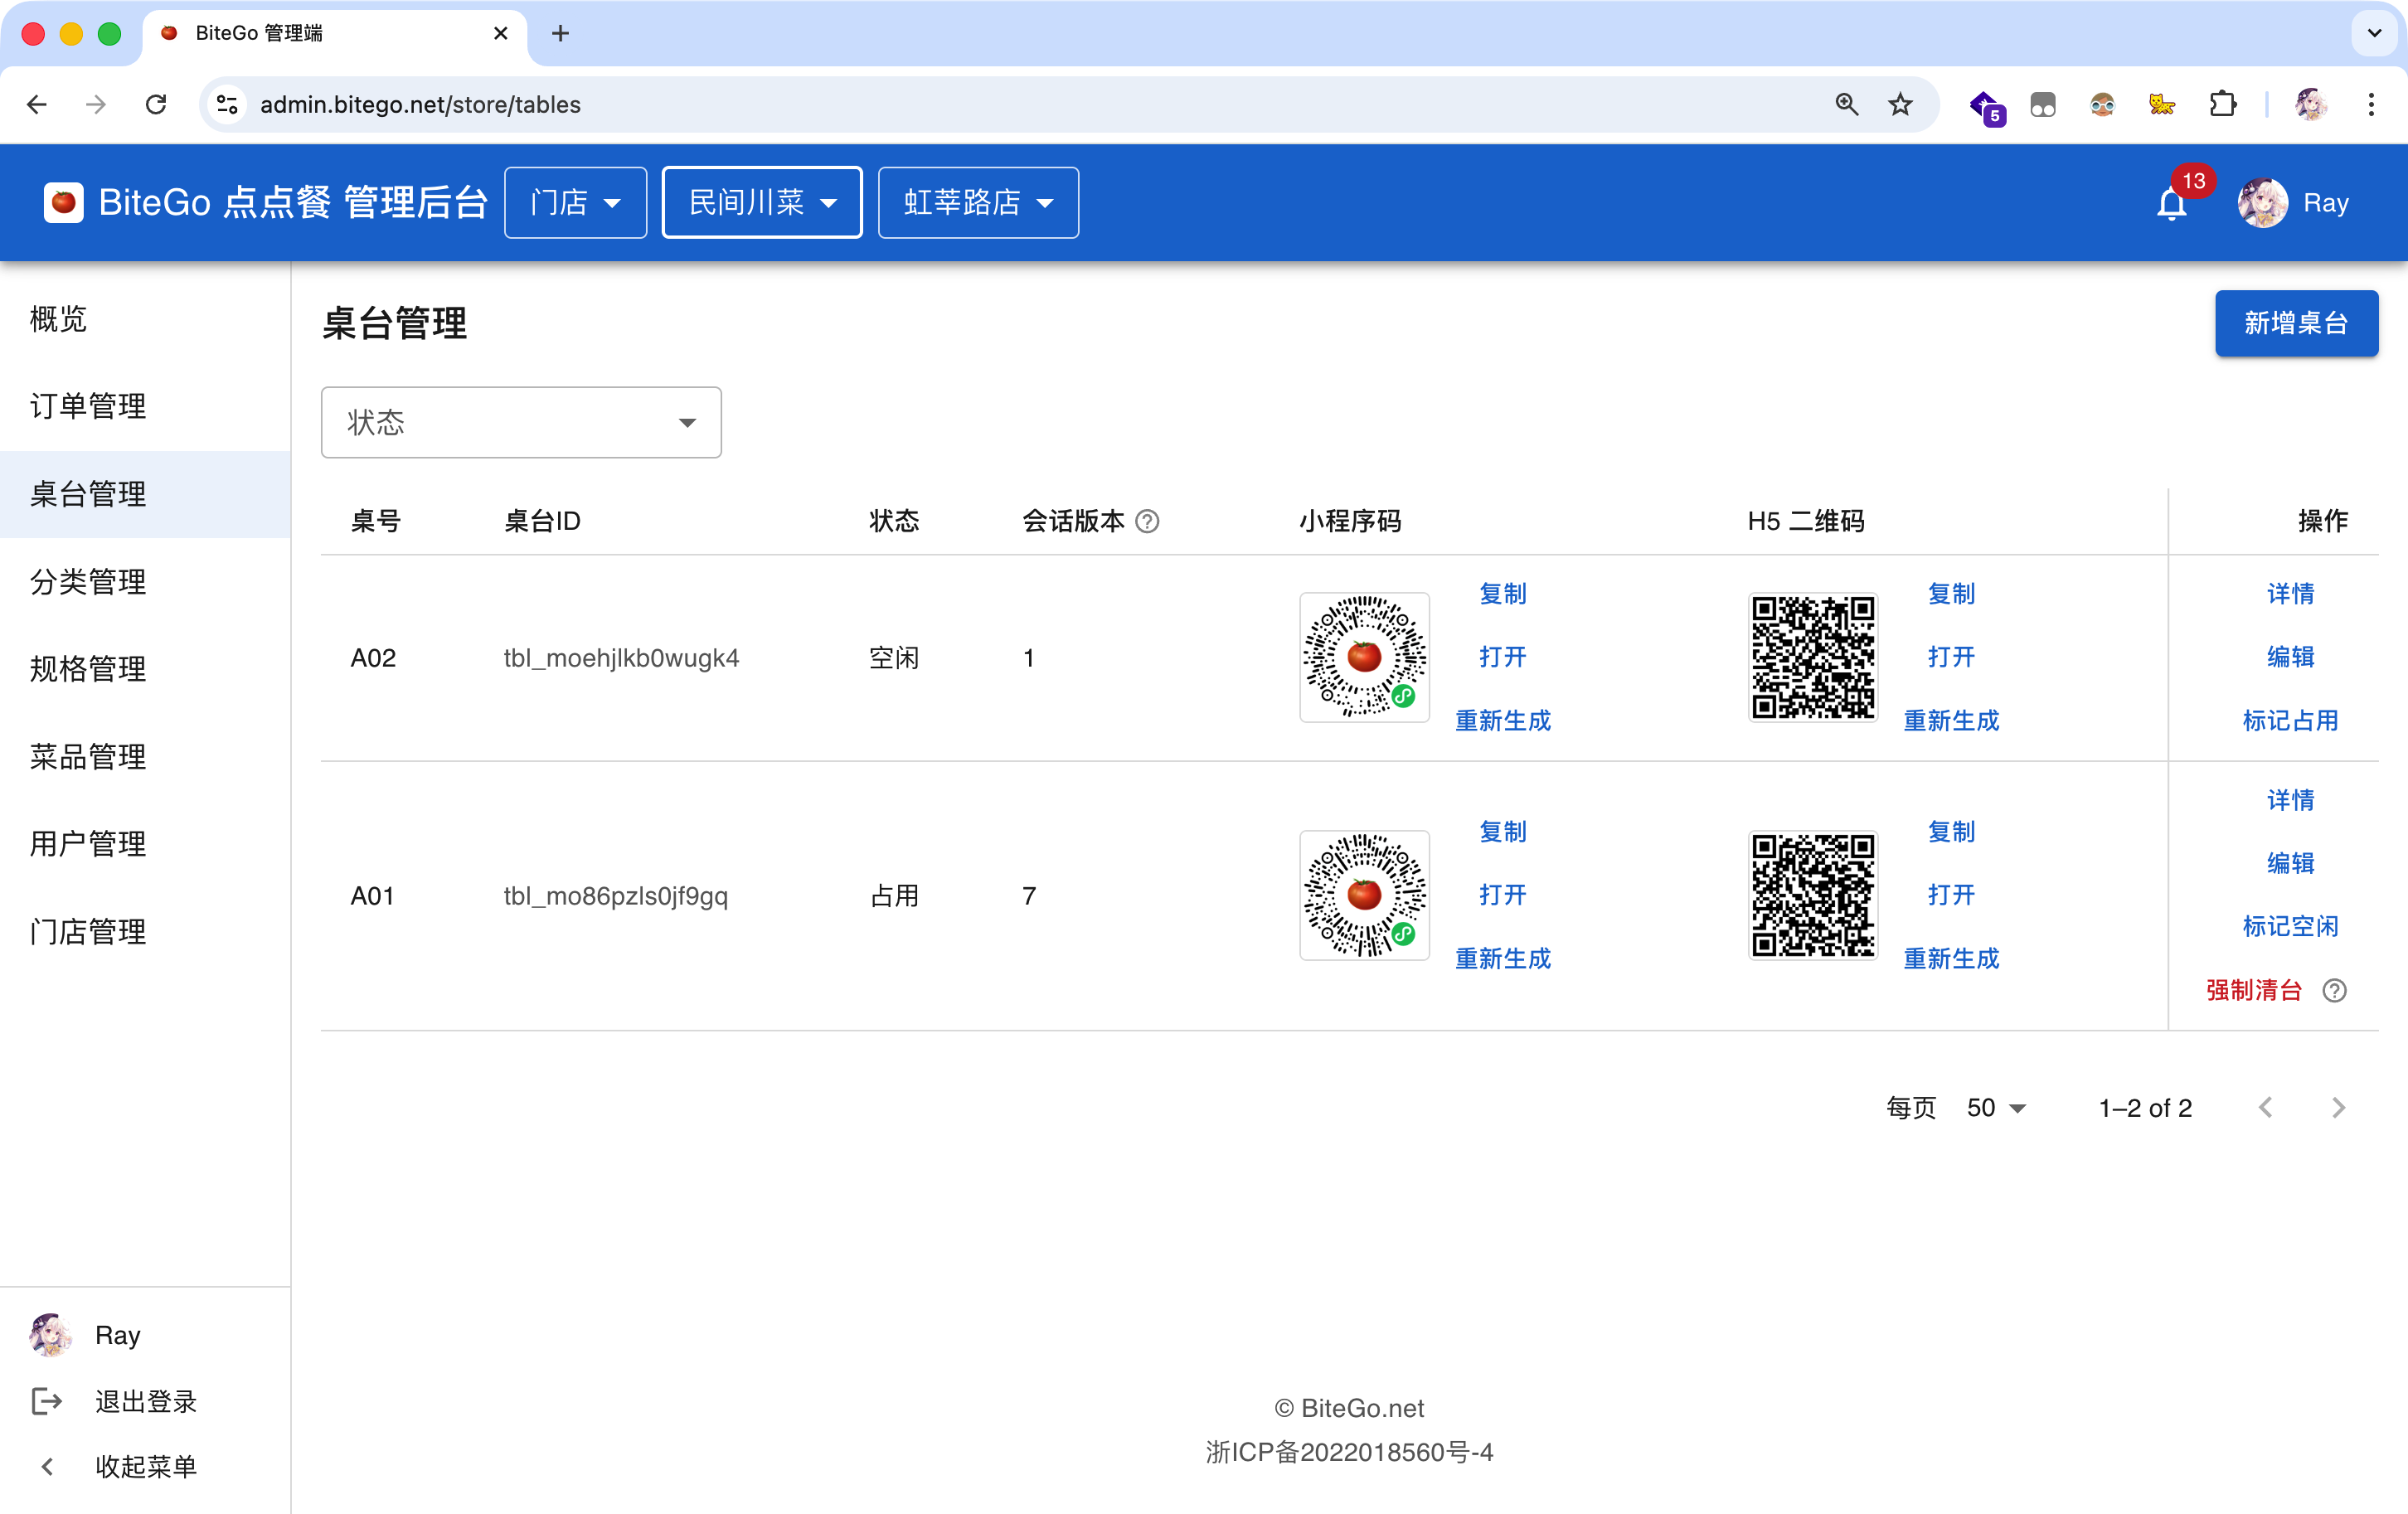Viewport: 2408px width, 1514px height.
Task: Click the table ID tbl_mo86pzls0jf9gq
Action: point(615,896)
